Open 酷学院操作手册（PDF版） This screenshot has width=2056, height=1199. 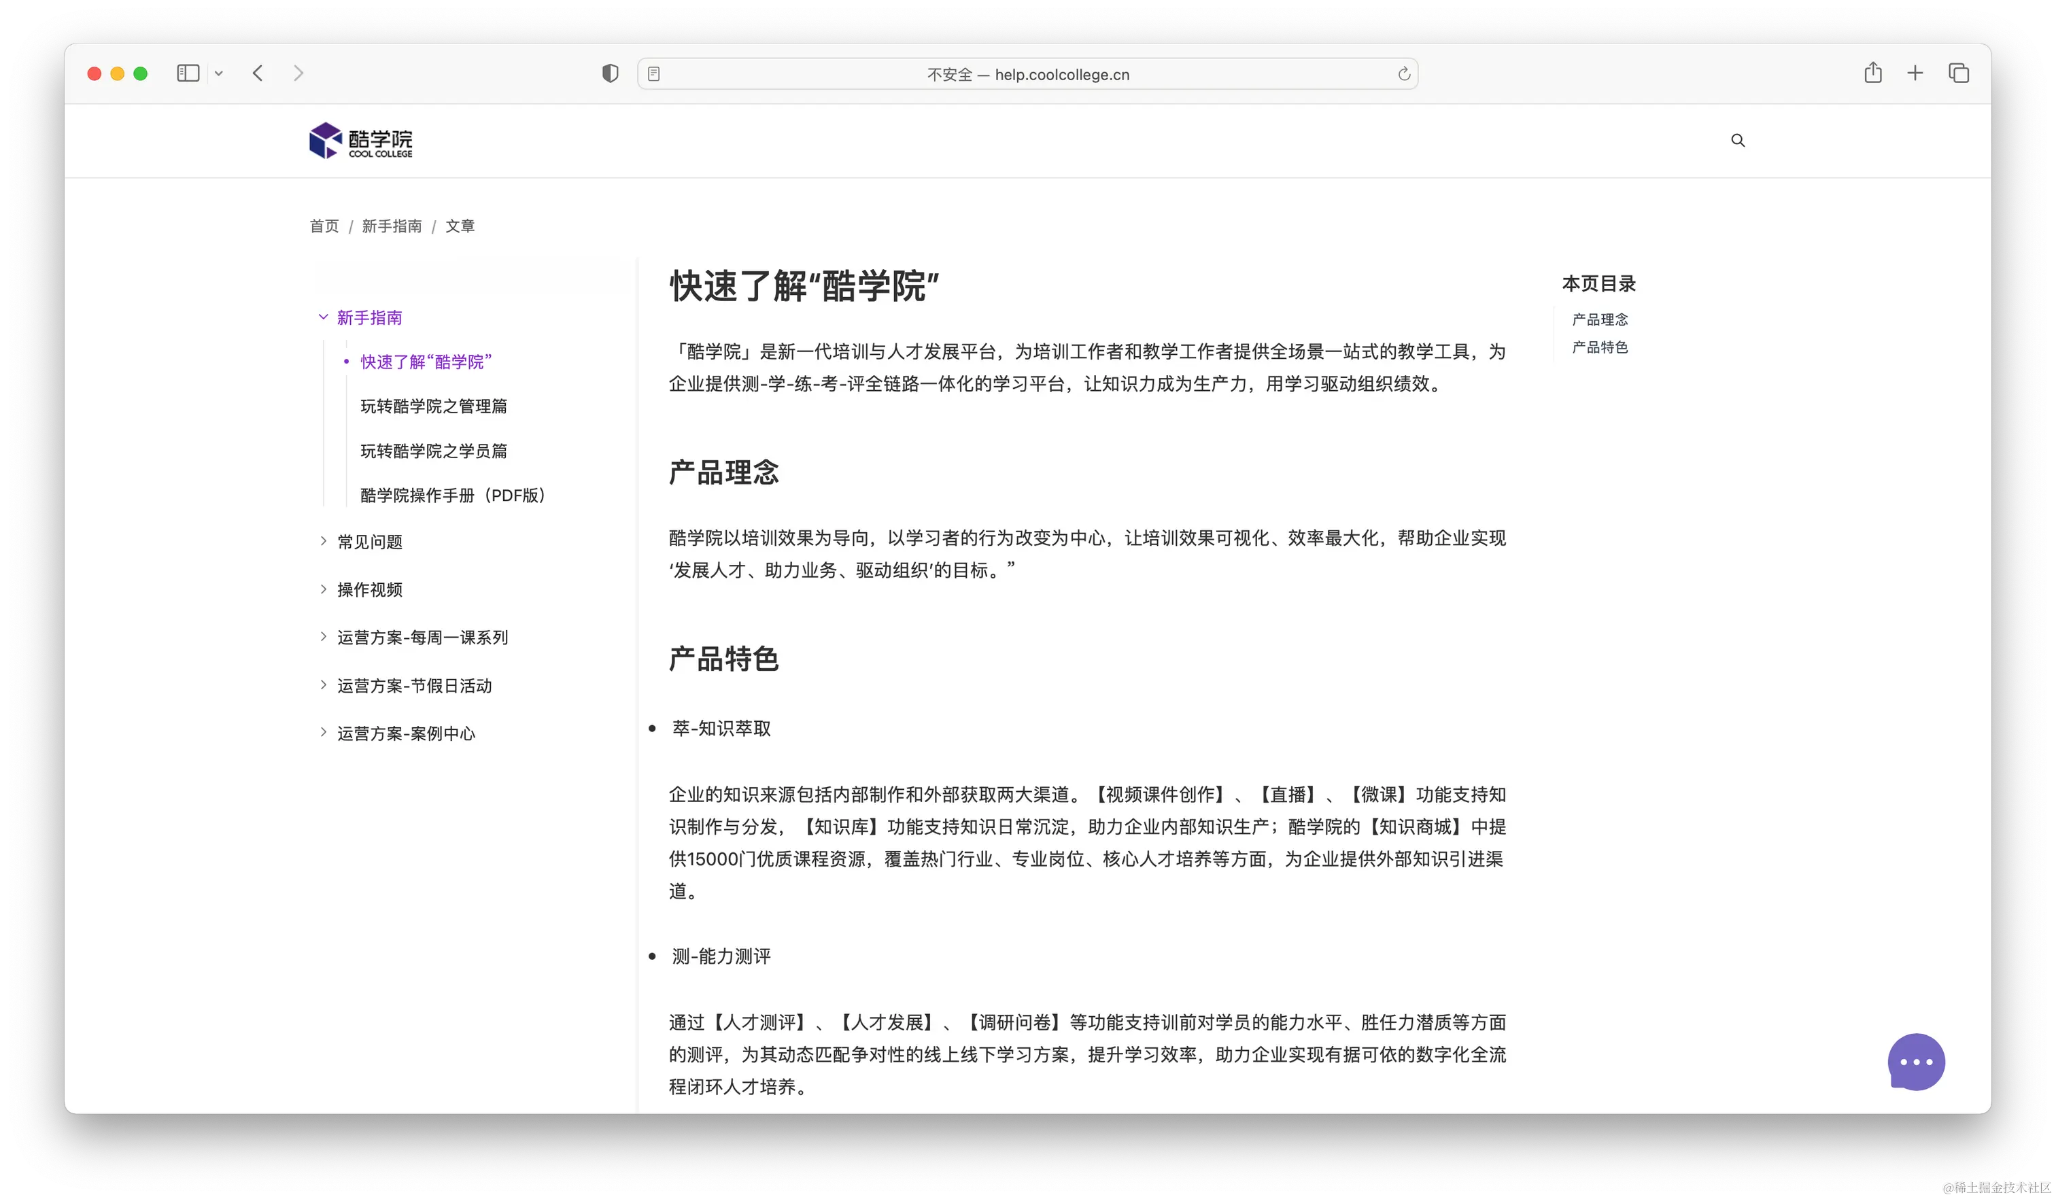[452, 495]
